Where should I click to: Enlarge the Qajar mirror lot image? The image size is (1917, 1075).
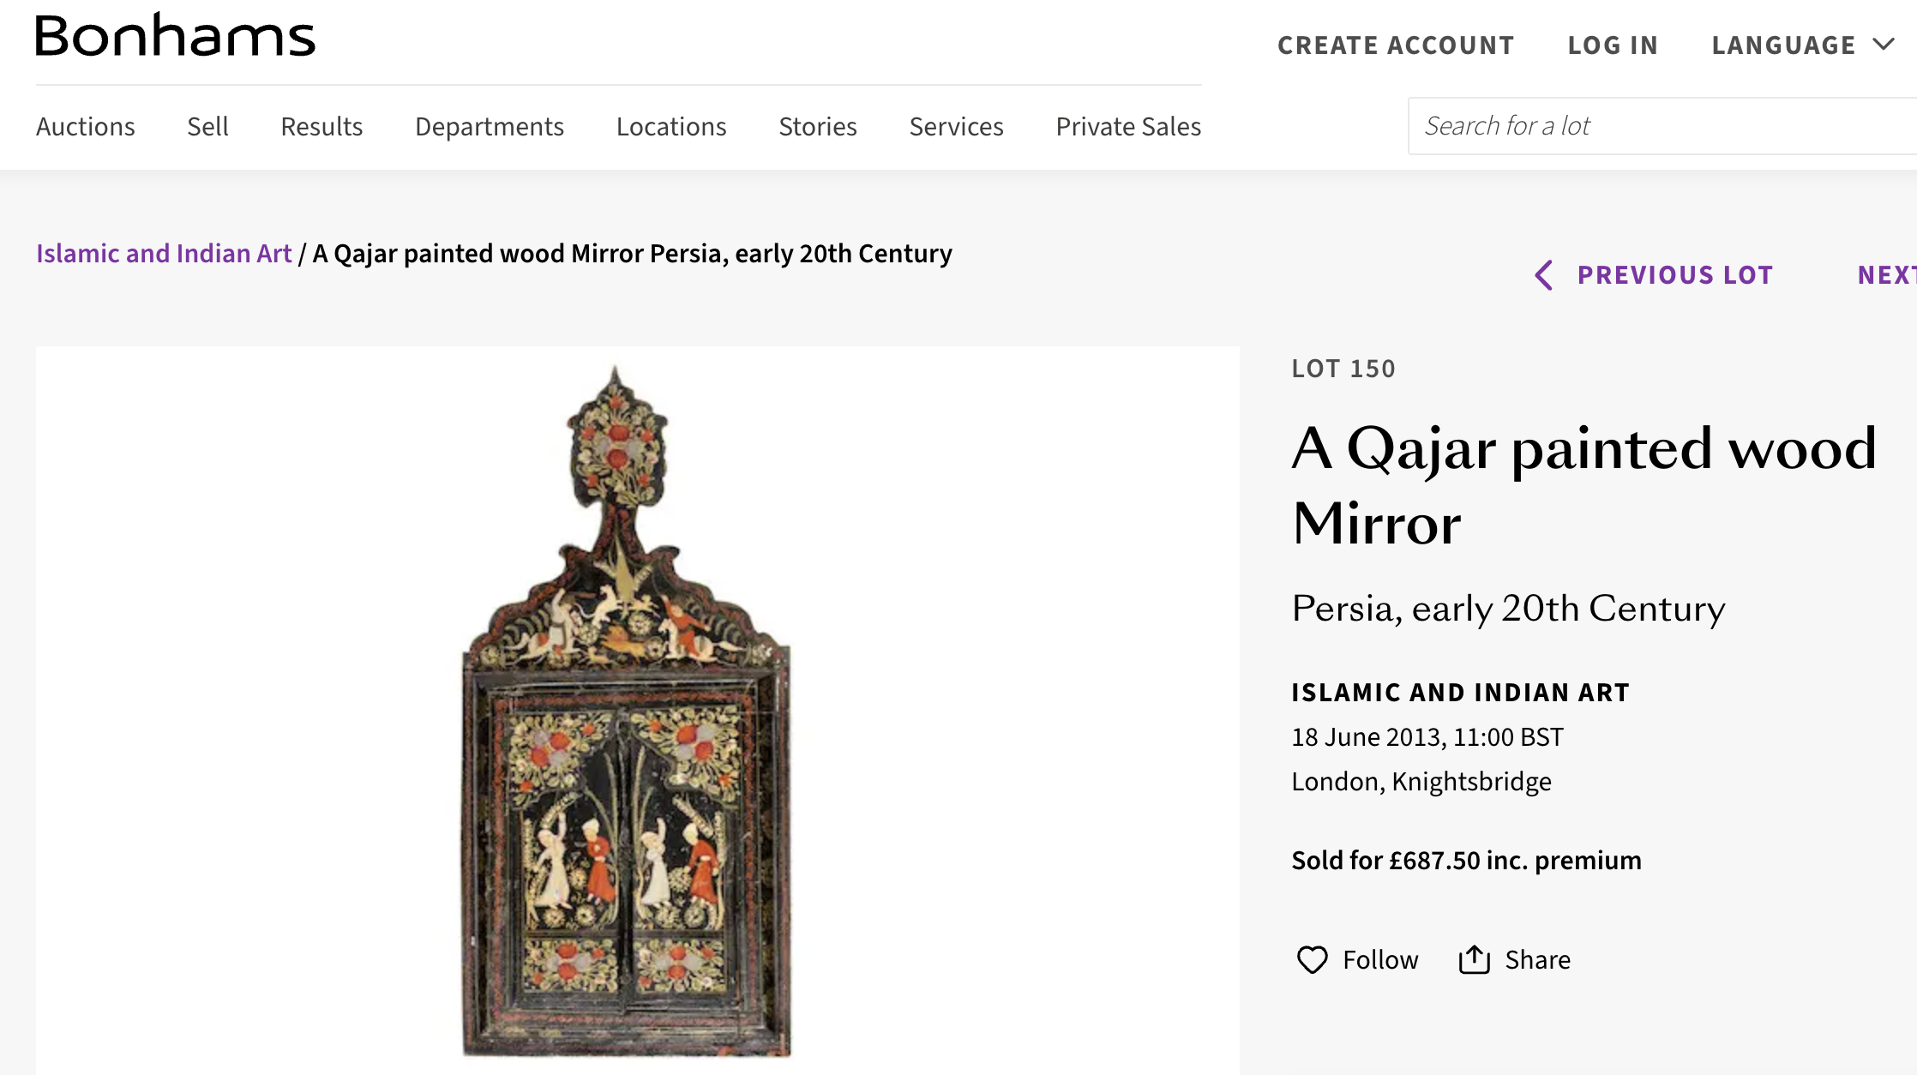pos(627,712)
